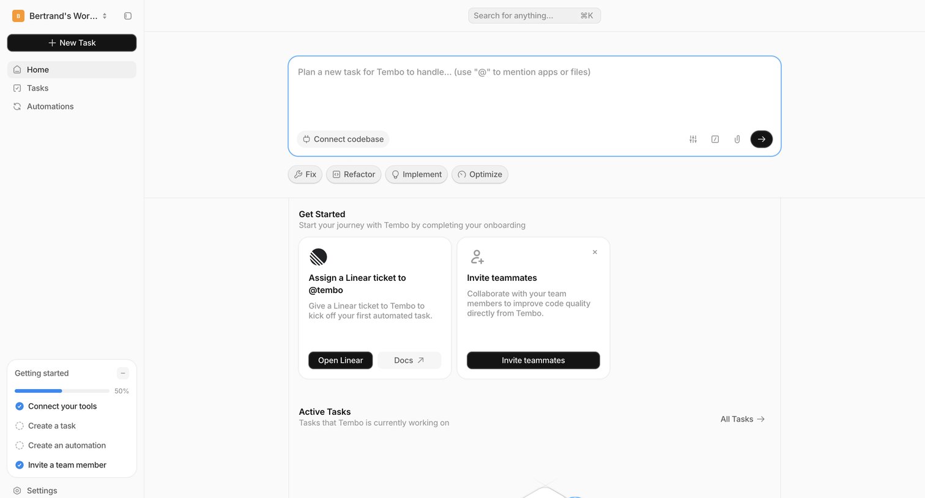
Task: Open Tasks in sidebar
Action: point(72,88)
